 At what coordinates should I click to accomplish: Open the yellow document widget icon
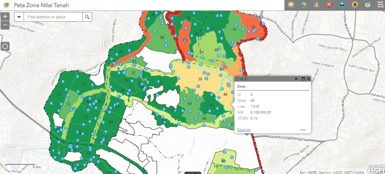(291, 5)
